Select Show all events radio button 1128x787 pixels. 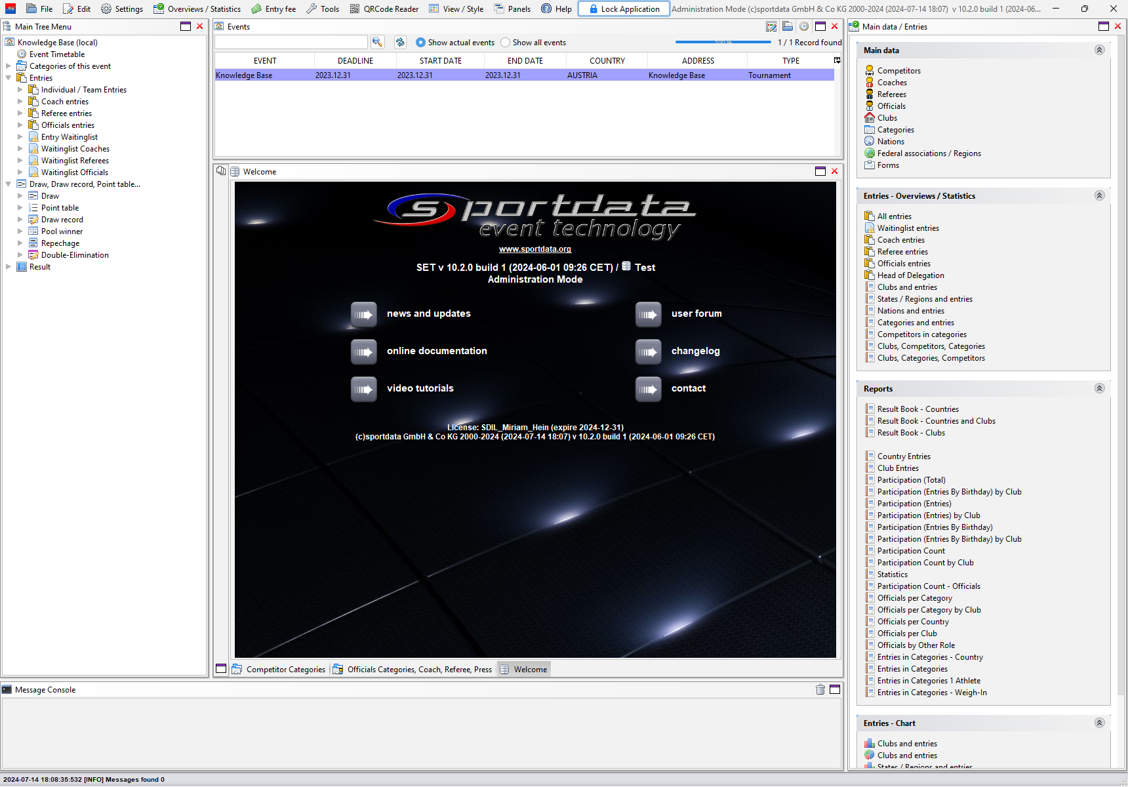[505, 43]
